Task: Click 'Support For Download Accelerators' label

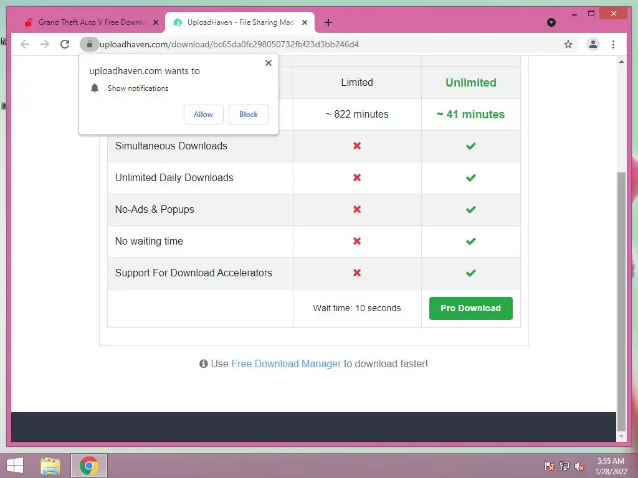Action: (x=193, y=273)
